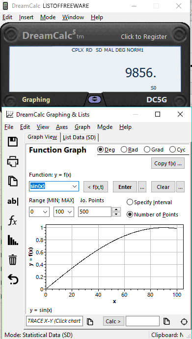This screenshot has height=339, width=192.
Task: Open the fx function graph tool
Action: [x=12, y=221]
